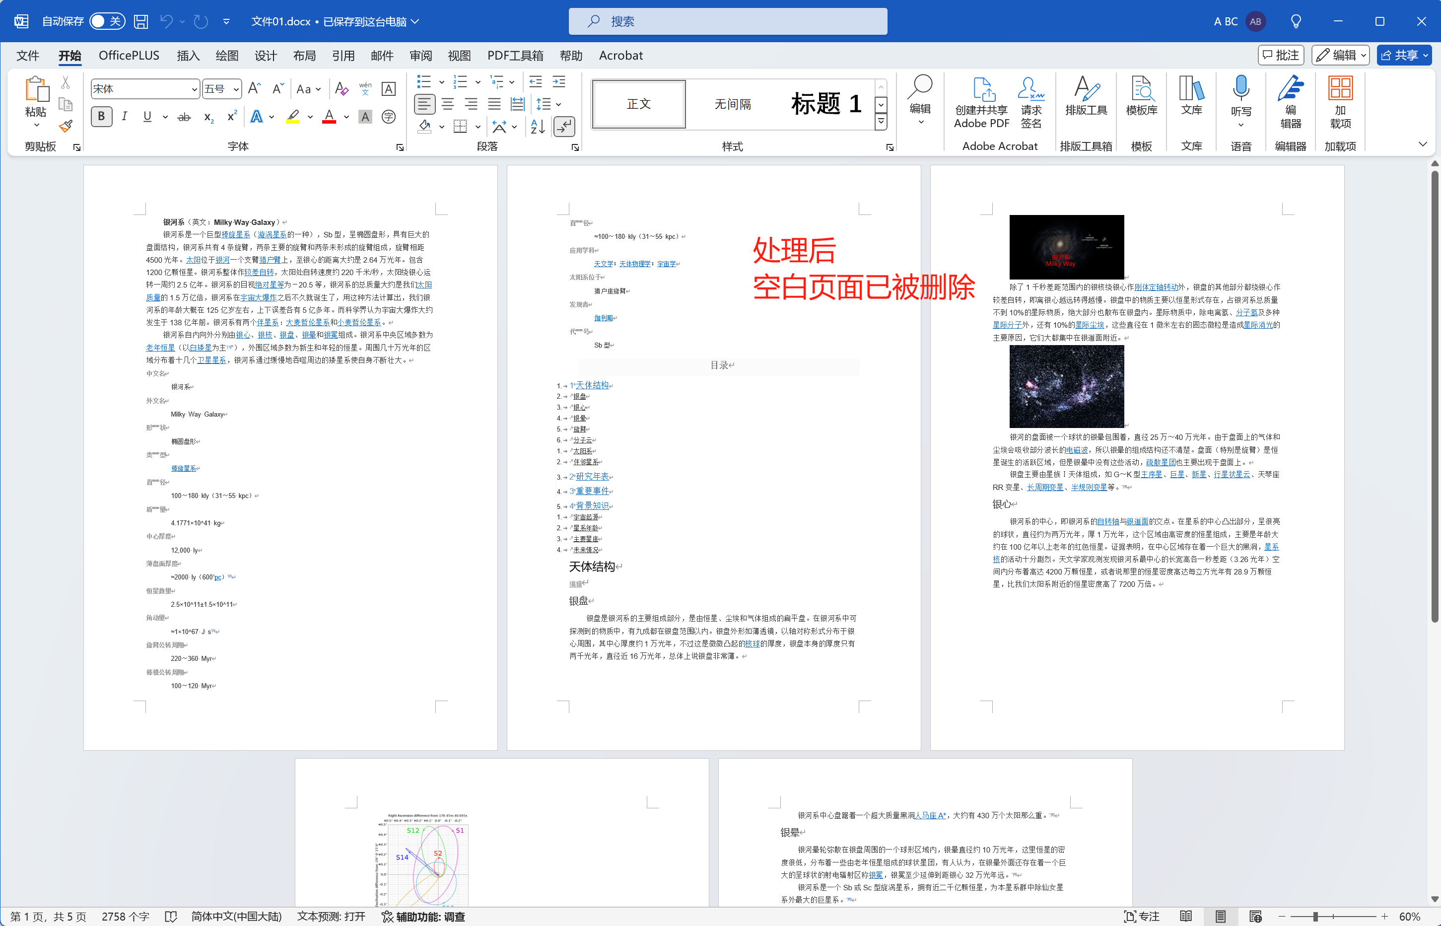Open the 五号 font size dropdown
The image size is (1441, 926).
234,88
